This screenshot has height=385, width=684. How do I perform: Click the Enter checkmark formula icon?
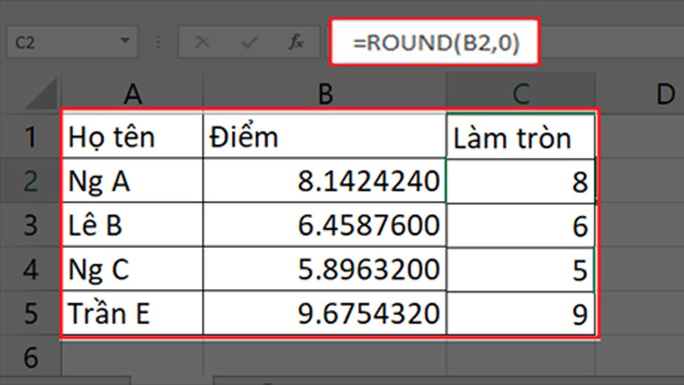(x=249, y=42)
